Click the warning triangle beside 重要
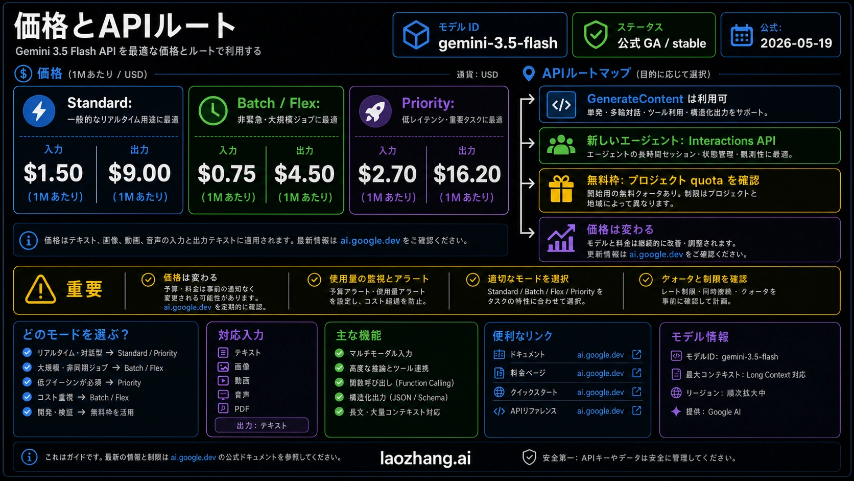This screenshot has height=481, width=854. click(41, 289)
